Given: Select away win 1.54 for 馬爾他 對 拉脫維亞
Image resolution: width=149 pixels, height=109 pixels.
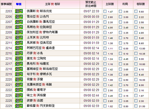Looking at the screenshot, I should [136, 27].
